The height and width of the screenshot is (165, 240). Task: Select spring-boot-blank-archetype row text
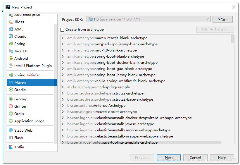[106, 56]
